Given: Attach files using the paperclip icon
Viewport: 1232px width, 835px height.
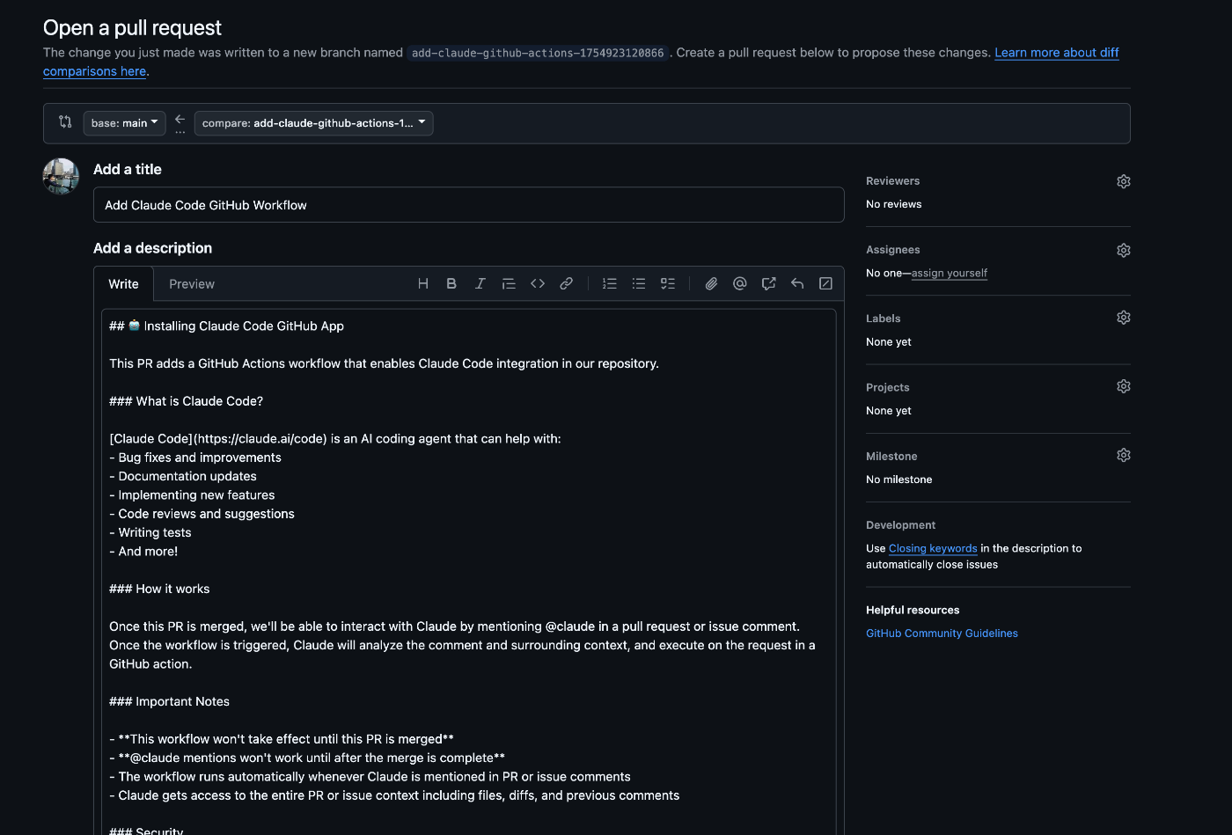Looking at the screenshot, I should [x=711, y=283].
